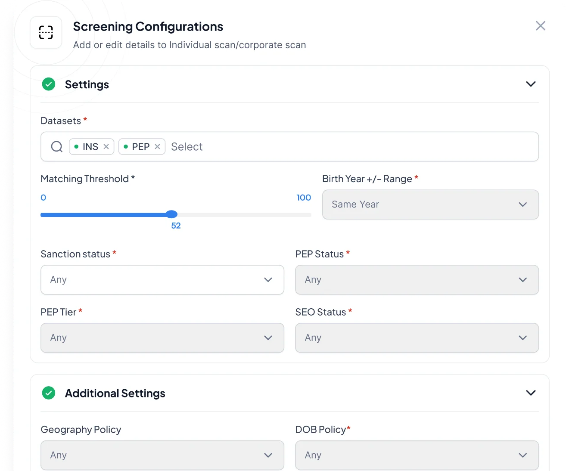566x471 pixels.
Task: Click green check icon beside Additional Settings
Action: [x=49, y=393]
